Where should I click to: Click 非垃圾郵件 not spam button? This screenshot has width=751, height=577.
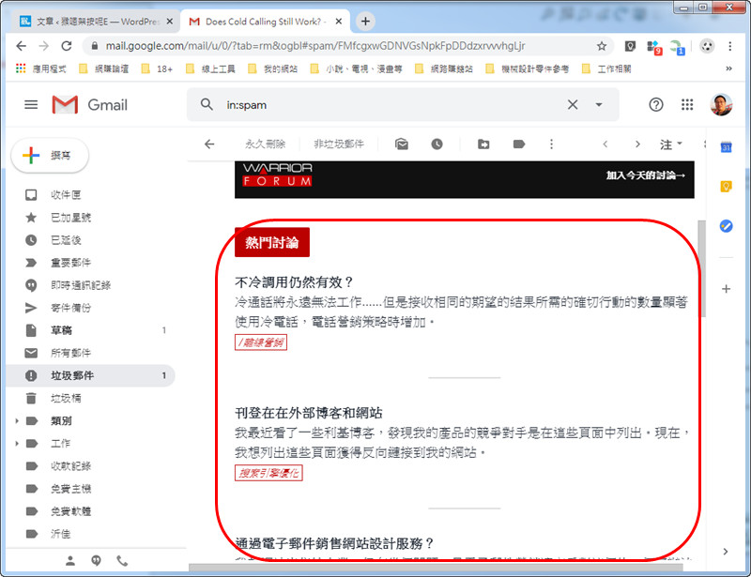339,144
